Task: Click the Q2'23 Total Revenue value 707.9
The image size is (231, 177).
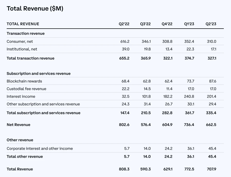Action: point(211,169)
